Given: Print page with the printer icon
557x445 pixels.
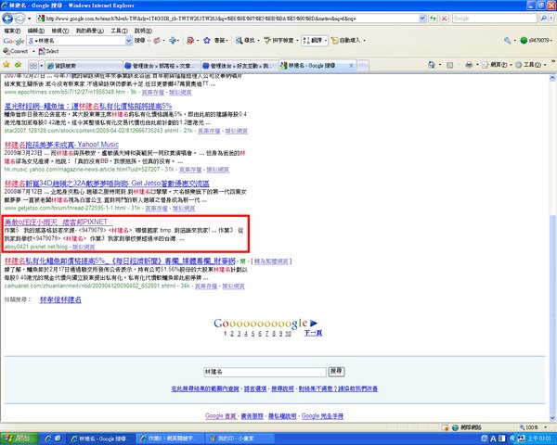Looking at the screenshot, I should (469, 65).
